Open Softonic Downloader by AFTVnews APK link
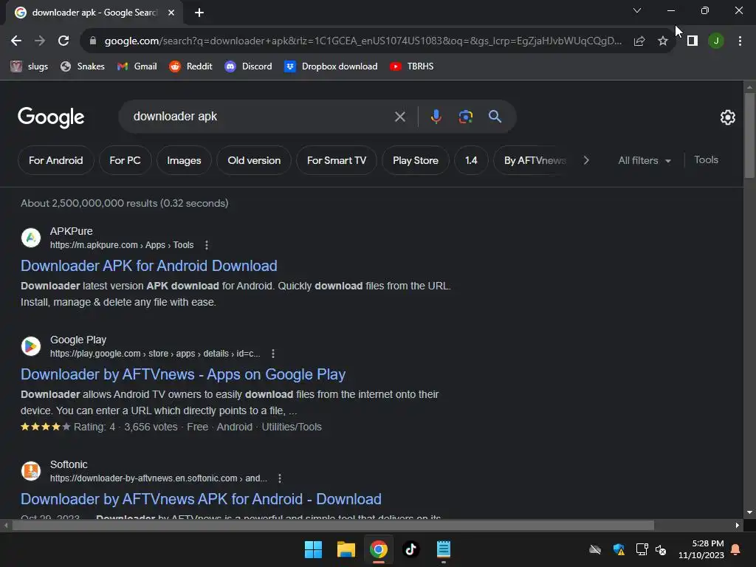The height and width of the screenshot is (567, 756). (x=201, y=499)
